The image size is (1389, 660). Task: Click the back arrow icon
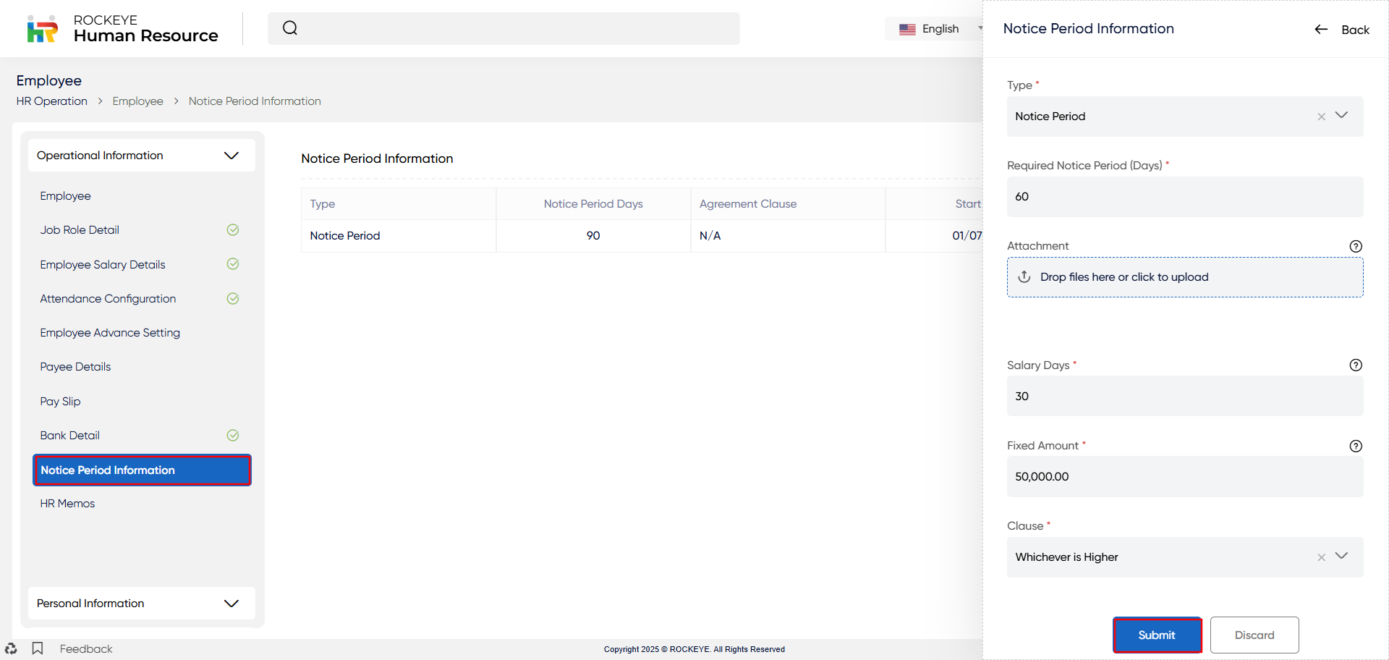[1321, 30]
